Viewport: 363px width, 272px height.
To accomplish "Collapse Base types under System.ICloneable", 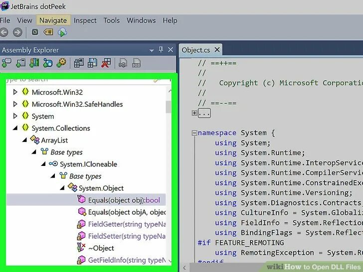I will 53,176.
